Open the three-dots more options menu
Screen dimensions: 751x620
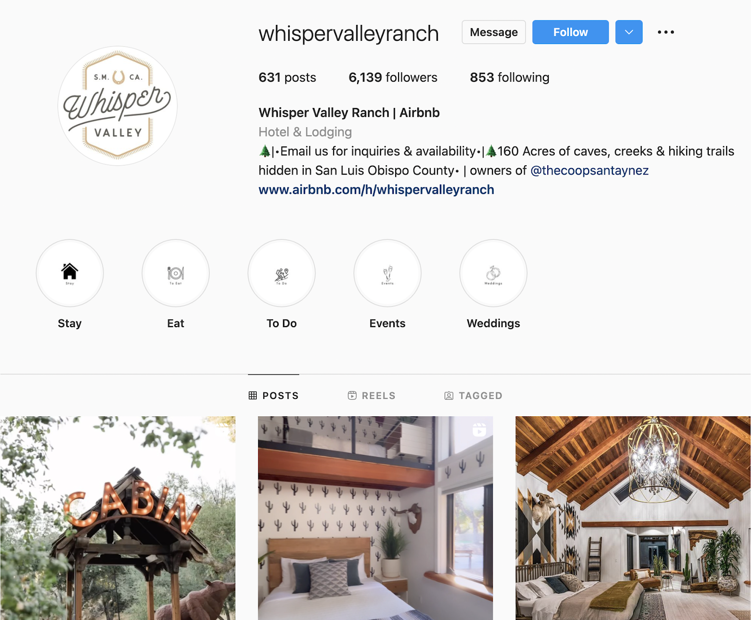pyautogui.click(x=666, y=32)
